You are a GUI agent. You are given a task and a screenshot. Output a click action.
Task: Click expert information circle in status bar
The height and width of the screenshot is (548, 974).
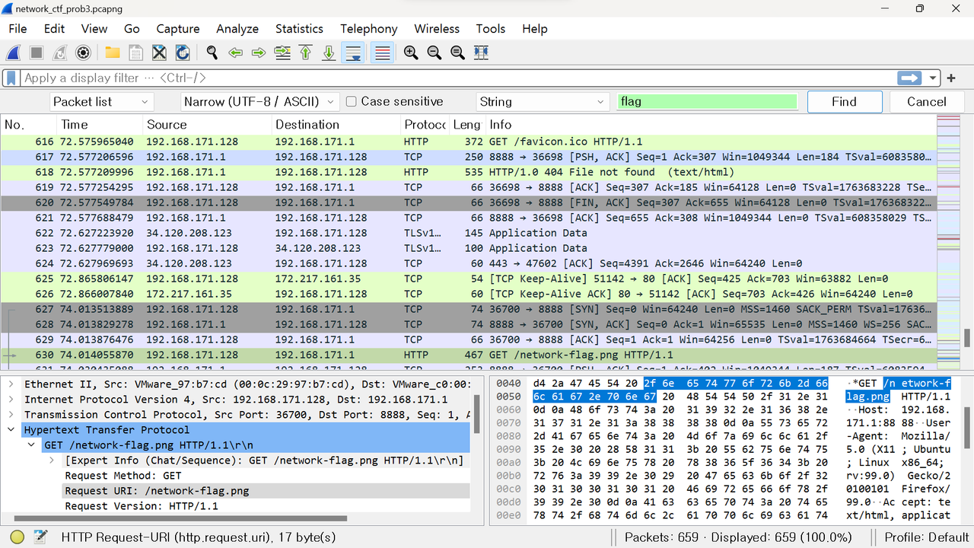(17, 537)
